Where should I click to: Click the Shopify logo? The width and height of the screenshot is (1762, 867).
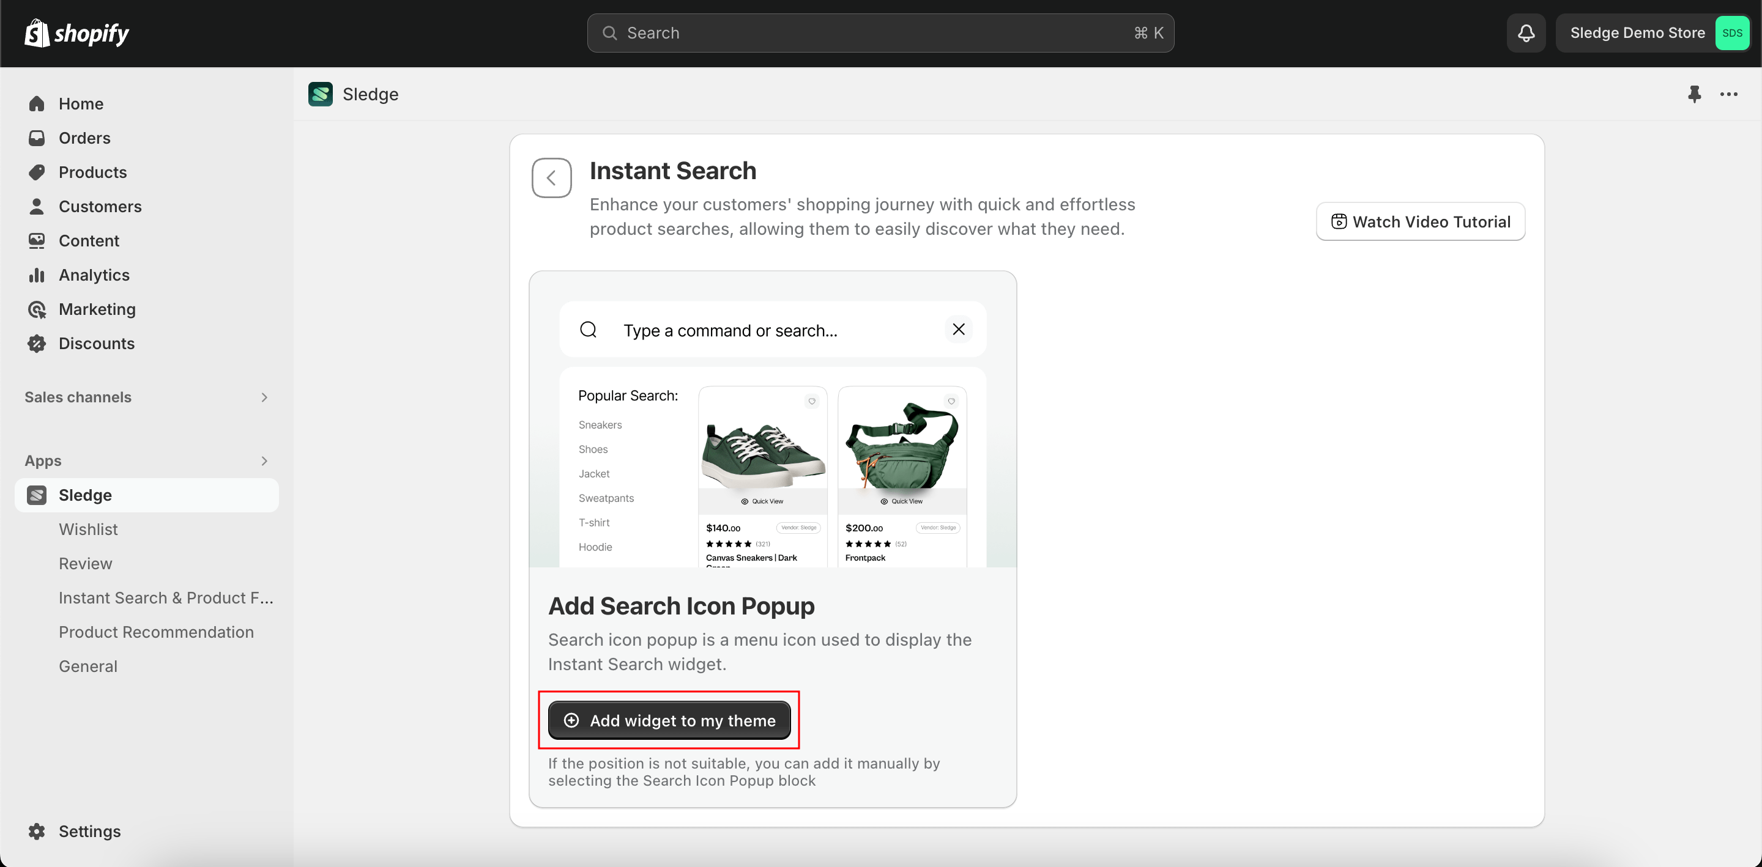[x=76, y=33]
